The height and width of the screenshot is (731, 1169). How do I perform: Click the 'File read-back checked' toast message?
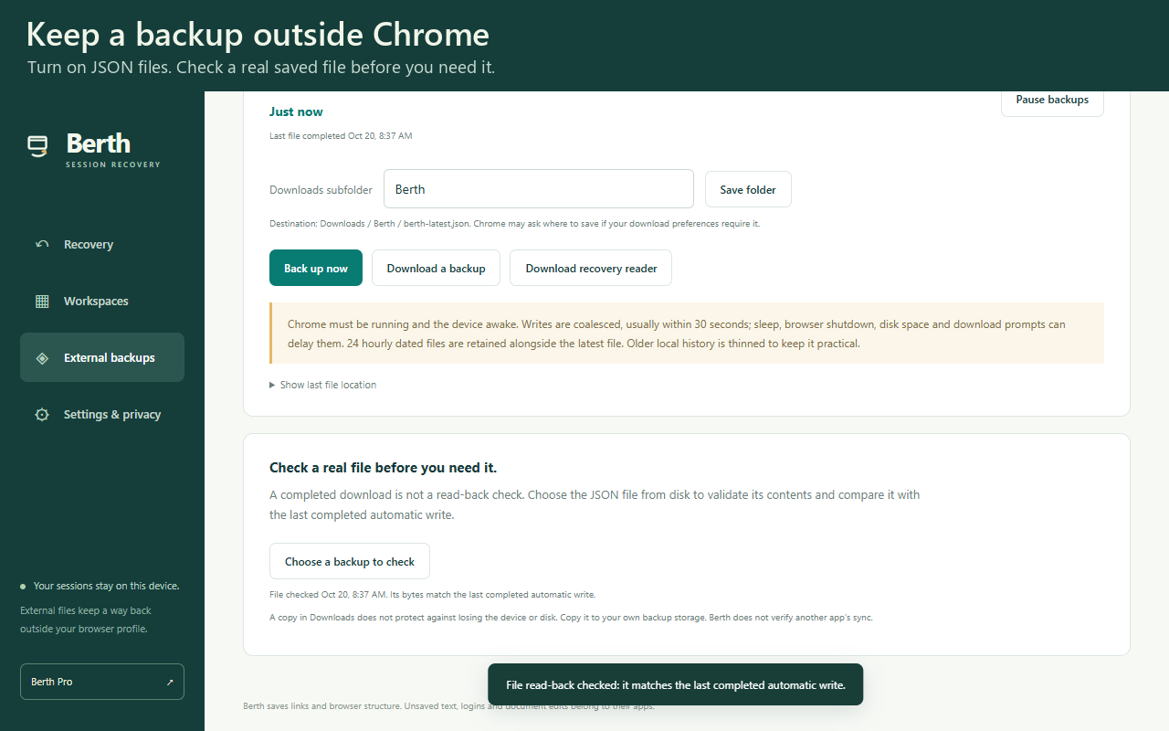676,684
